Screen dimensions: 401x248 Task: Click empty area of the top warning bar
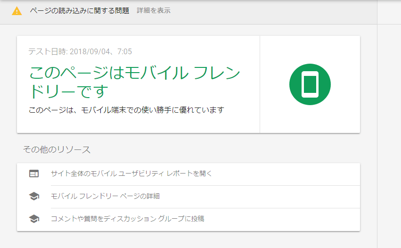click(273, 10)
